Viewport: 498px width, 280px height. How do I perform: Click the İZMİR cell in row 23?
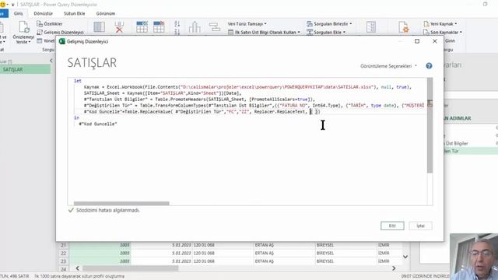click(389, 261)
